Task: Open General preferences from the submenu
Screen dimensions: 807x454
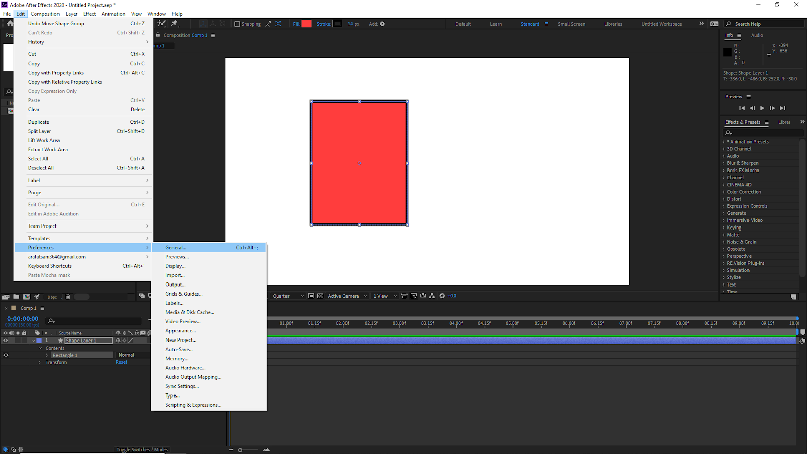Action: pos(176,248)
